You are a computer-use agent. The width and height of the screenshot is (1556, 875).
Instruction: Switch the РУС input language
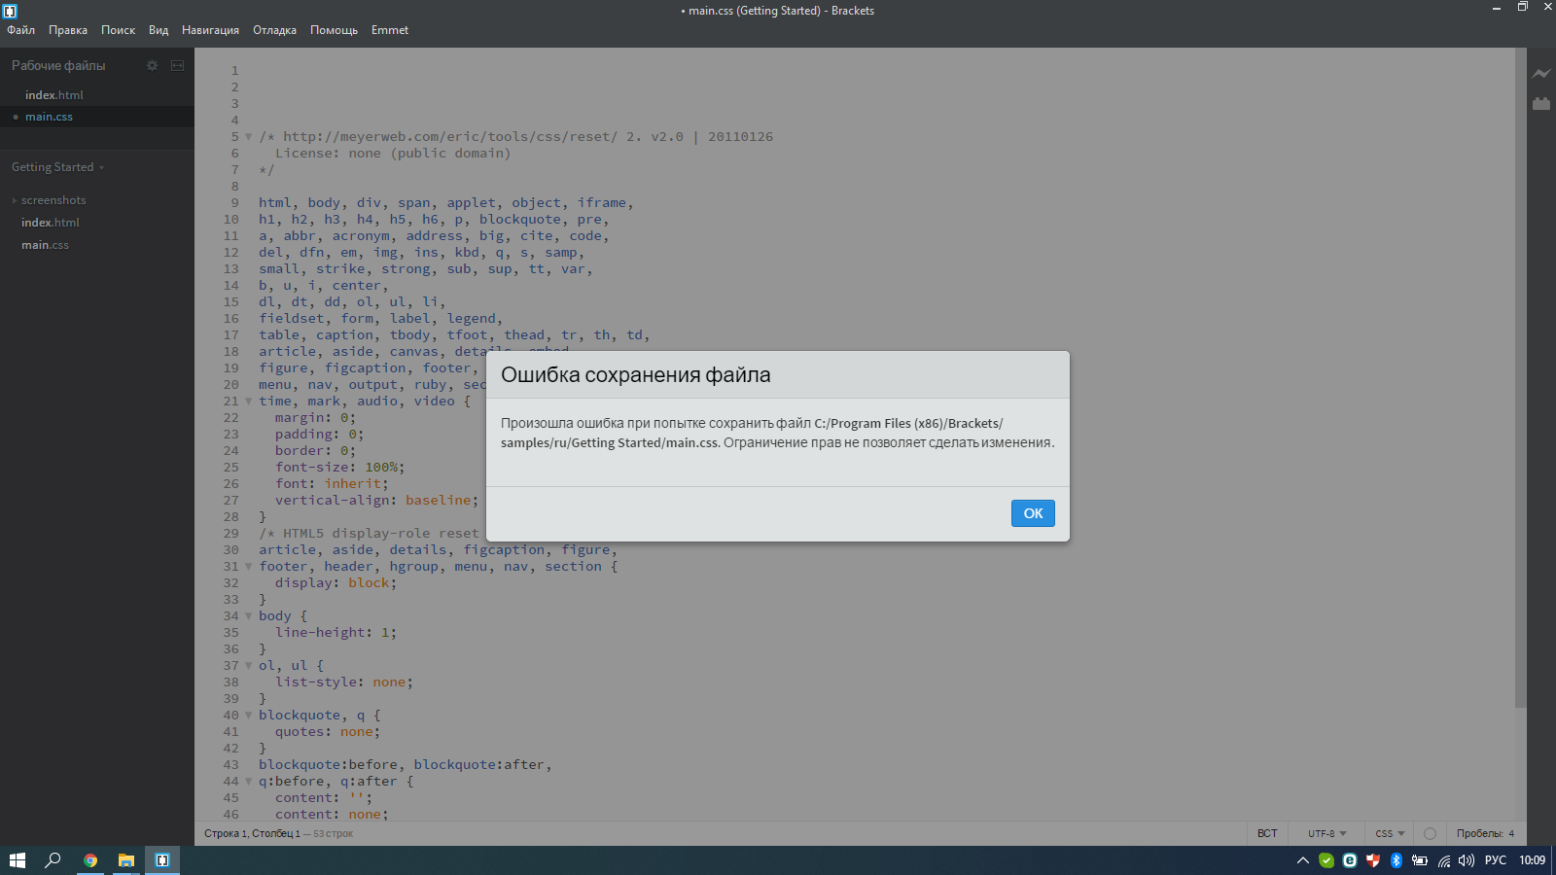tap(1496, 860)
